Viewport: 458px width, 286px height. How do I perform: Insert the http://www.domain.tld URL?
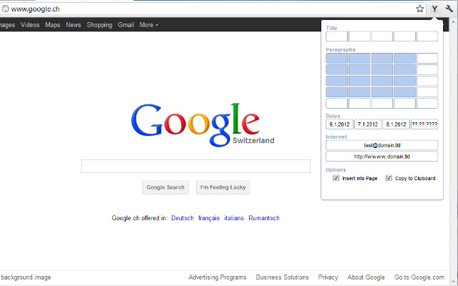tap(381, 156)
